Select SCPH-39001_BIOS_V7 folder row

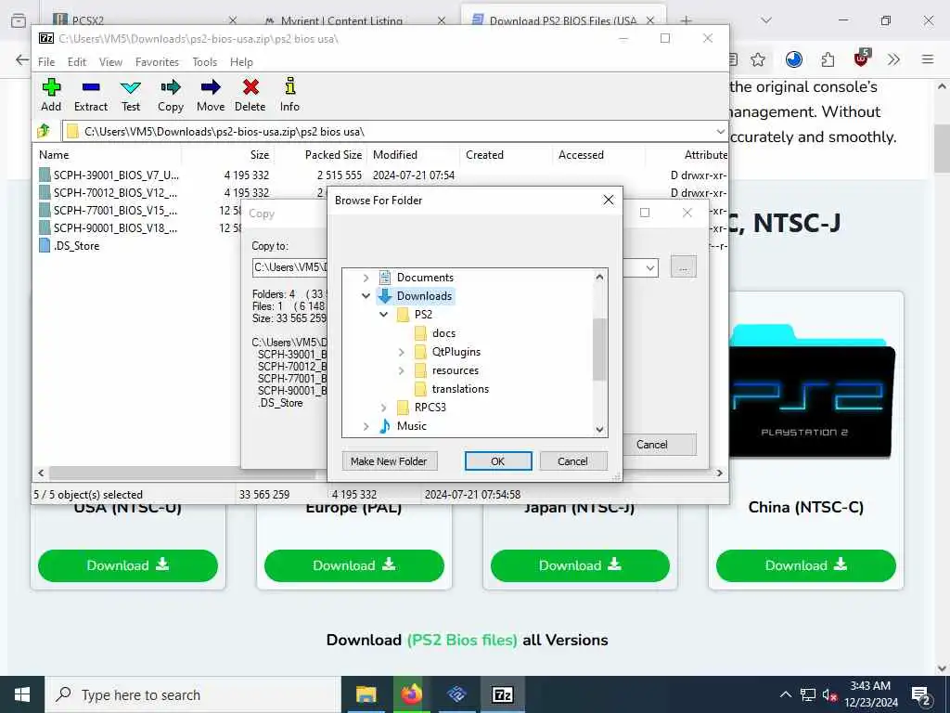point(109,175)
